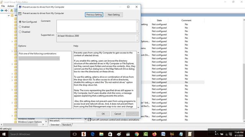Collapse the top expanded tree folder
Screen dimensions: 245x137
pos(9,15)
